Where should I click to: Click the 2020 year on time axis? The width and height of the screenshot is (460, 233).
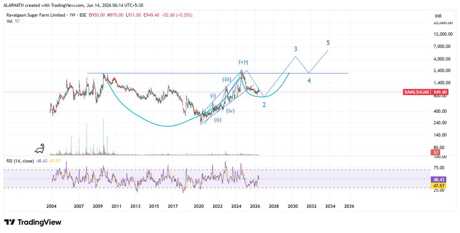coord(199,206)
